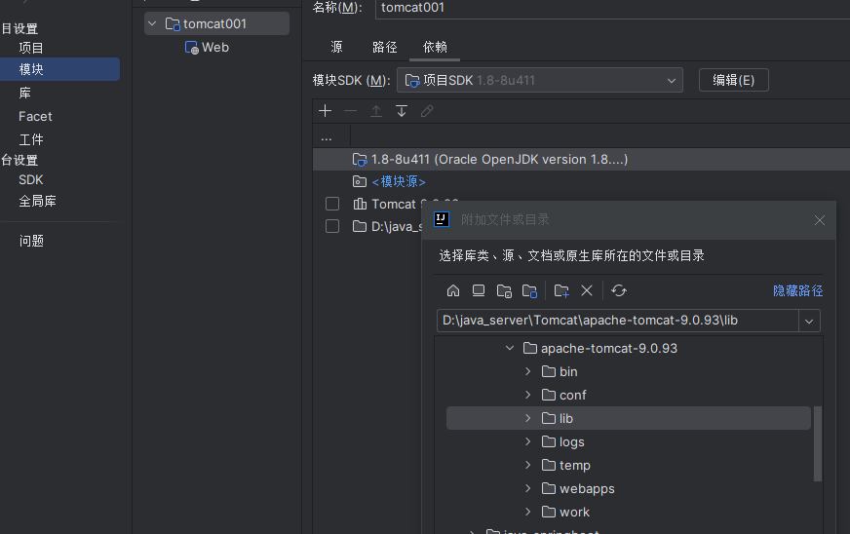Click the plus icon to add dependency
850x534 pixels.
(326, 111)
